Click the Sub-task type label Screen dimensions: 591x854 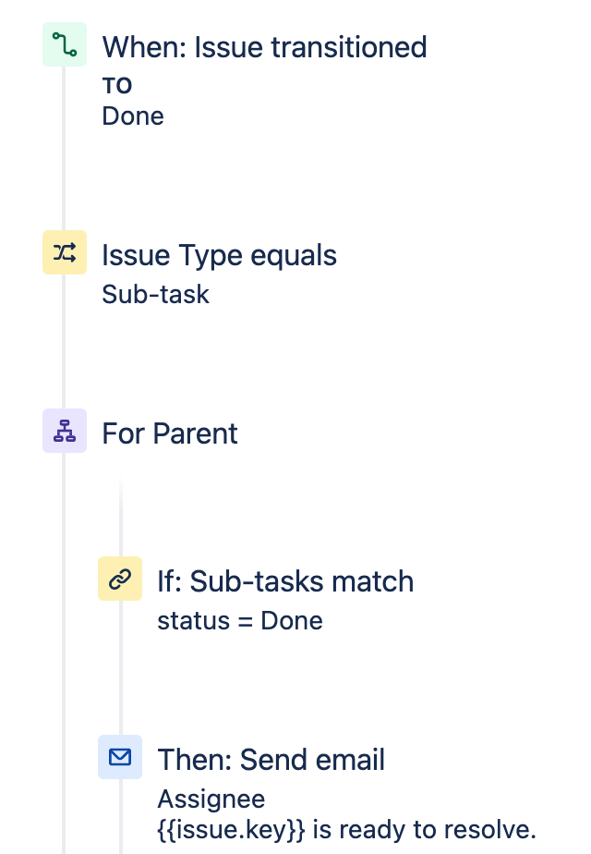tap(155, 294)
